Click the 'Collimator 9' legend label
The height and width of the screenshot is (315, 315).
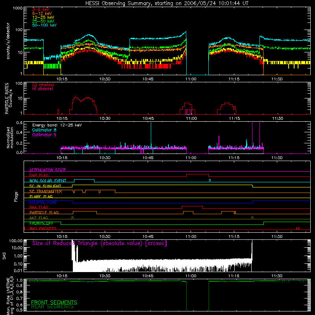click(x=44, y=135)
